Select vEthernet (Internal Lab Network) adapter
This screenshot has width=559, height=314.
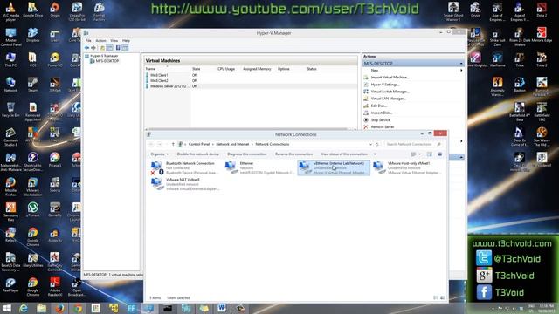334,167
